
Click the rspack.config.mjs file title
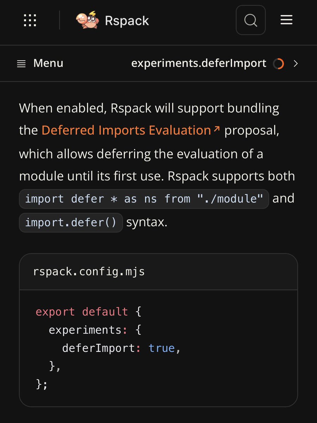tap(89, 272)
